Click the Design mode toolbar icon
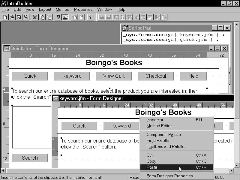This screenshot has width=240, height=180. click(x=65, y=17)
